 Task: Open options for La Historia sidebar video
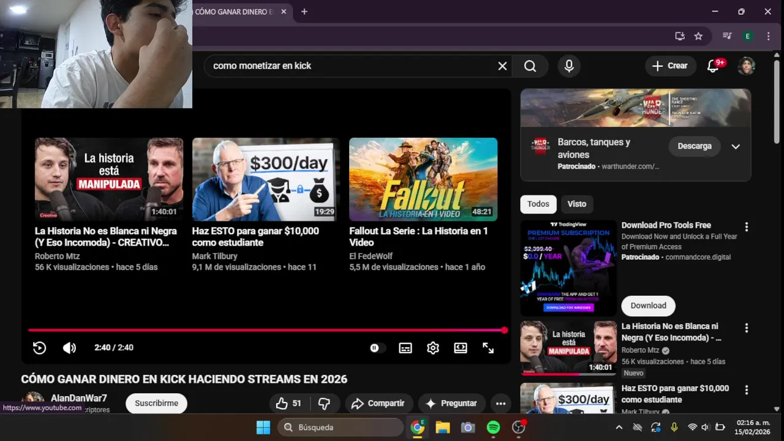coord(746,328)
